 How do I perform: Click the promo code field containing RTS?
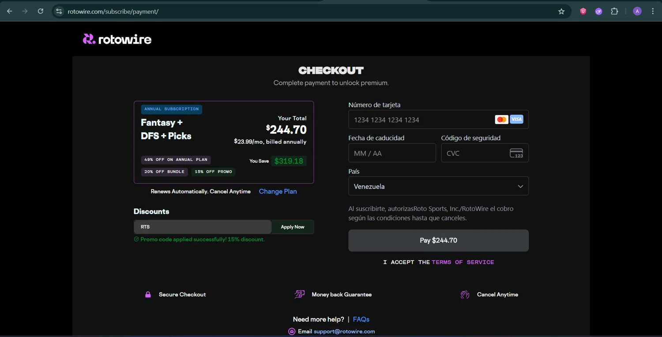click(x=203, y=227)
